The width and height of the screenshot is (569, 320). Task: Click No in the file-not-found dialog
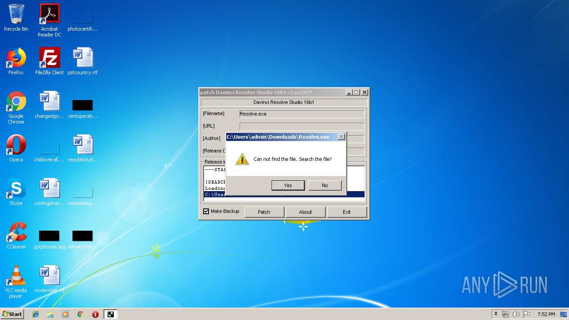pos(325,185)
